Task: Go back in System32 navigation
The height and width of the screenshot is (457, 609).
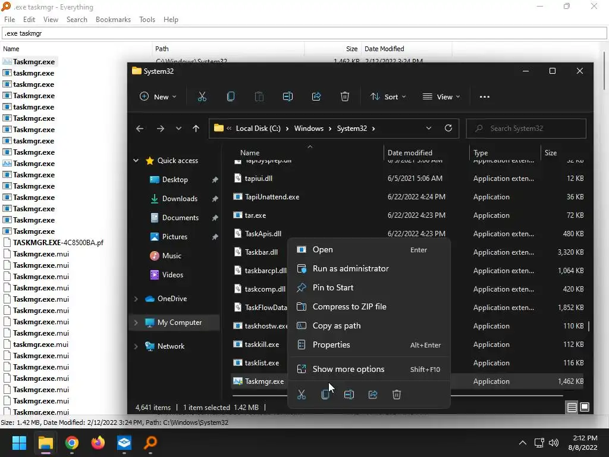Action: pyautogui.click(x=140, y=129)
